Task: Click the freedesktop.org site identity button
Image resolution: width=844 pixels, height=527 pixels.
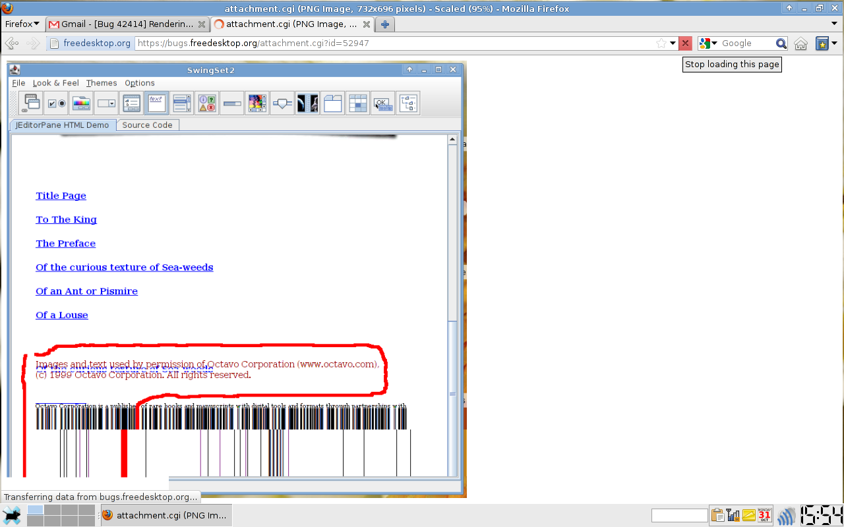Action: tap(90, 43)
